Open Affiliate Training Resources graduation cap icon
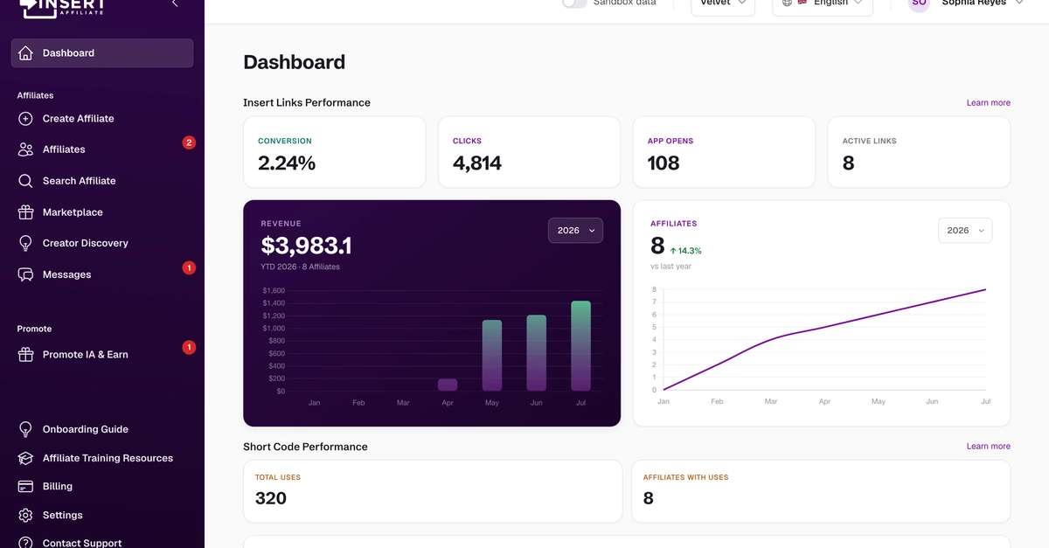The width and height of the screenshot is (1049, 548). coord(25,458)
